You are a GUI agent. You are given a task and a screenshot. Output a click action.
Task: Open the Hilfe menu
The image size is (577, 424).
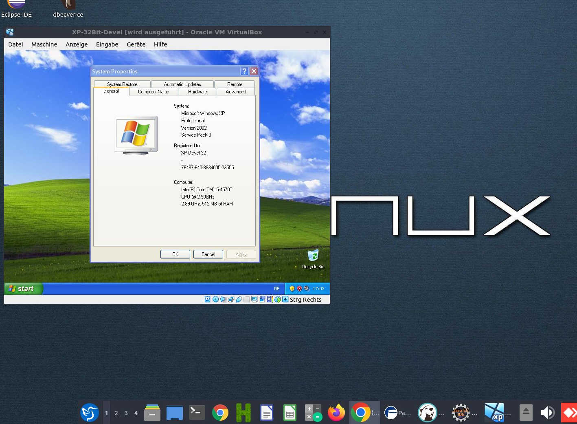tap(160, 44)
